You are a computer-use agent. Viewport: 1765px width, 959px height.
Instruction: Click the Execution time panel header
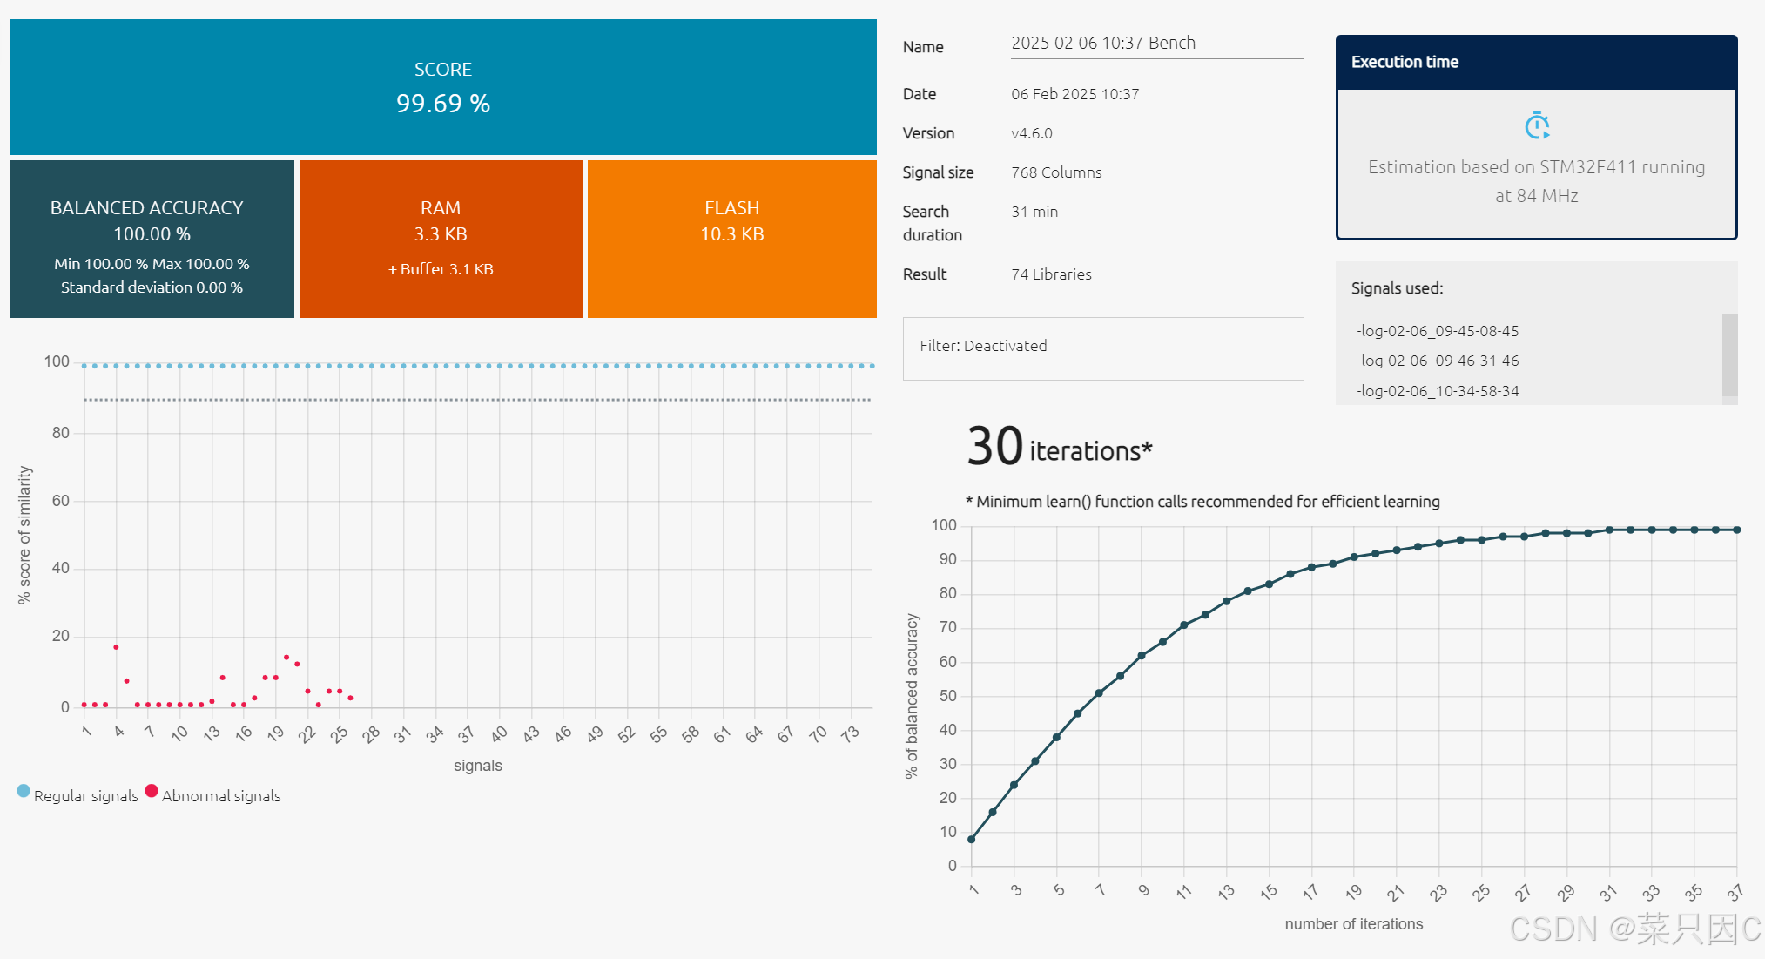click(x=1536, y=63)
